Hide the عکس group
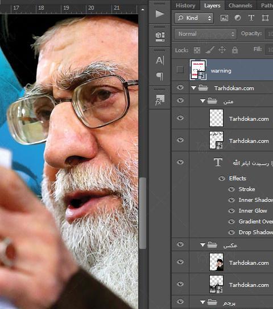Screen dimensions: 273x309 [180, 244]
